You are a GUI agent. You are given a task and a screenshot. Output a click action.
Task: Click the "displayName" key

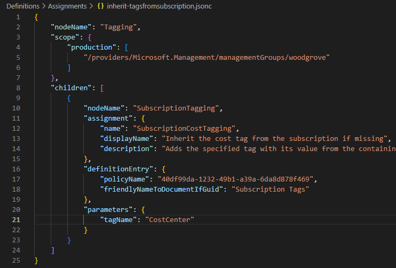[x=126, y=138]
